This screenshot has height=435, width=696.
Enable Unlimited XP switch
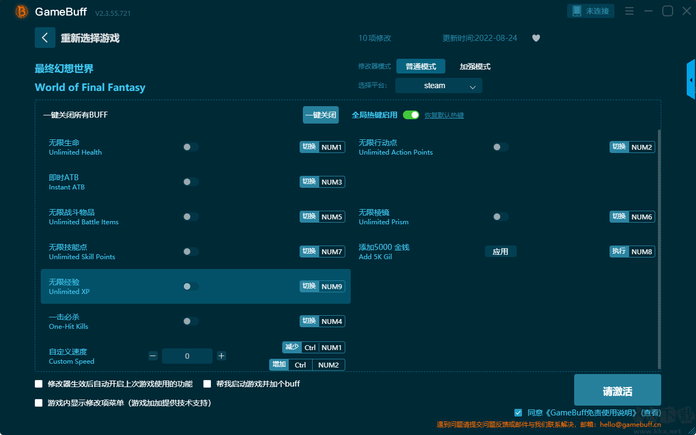[x=191, y=286]
